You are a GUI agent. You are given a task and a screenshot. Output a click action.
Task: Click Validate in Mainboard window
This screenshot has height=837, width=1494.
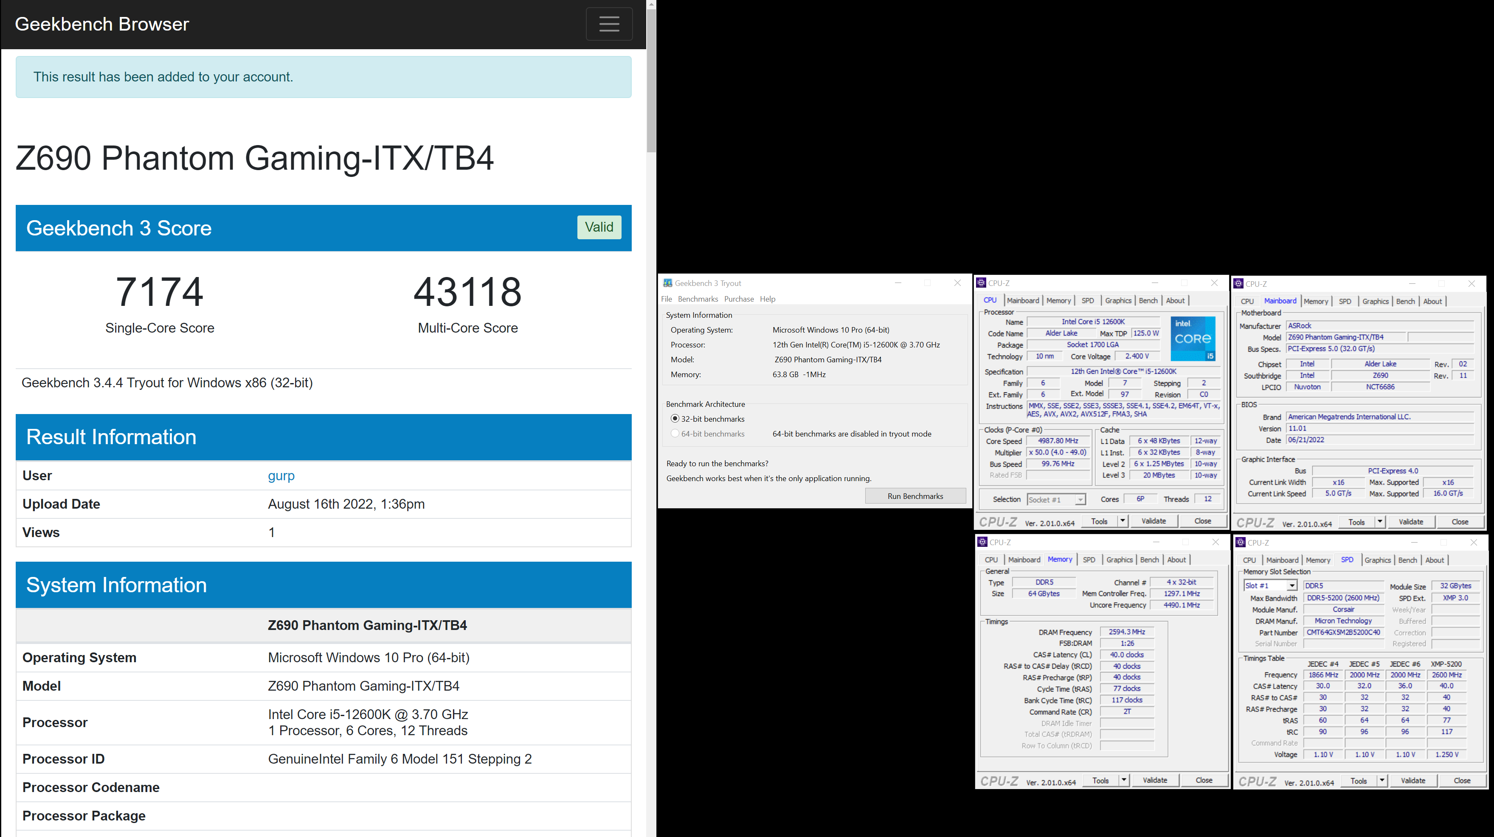coord(1410,522)
